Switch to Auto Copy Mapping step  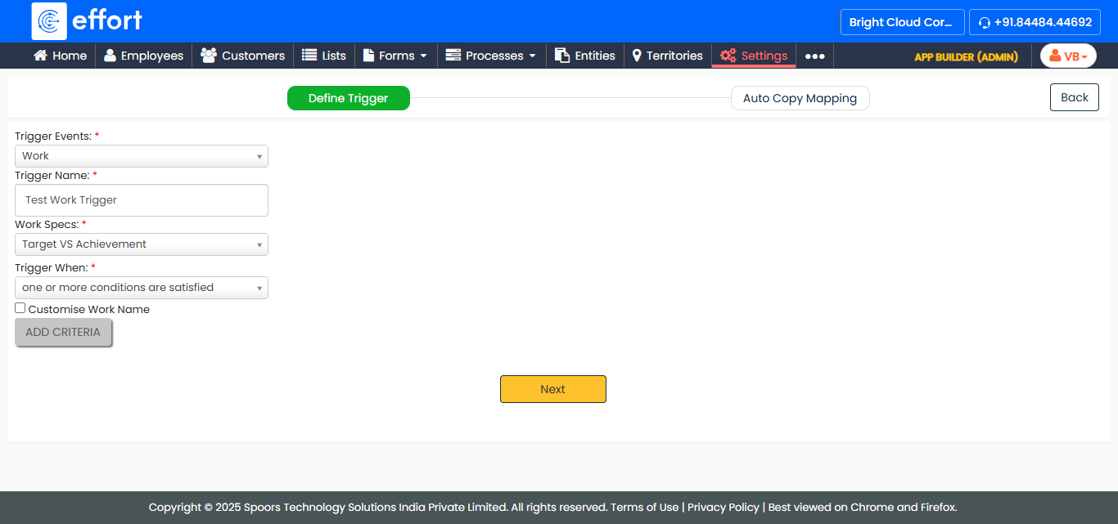tap(800, 98)
